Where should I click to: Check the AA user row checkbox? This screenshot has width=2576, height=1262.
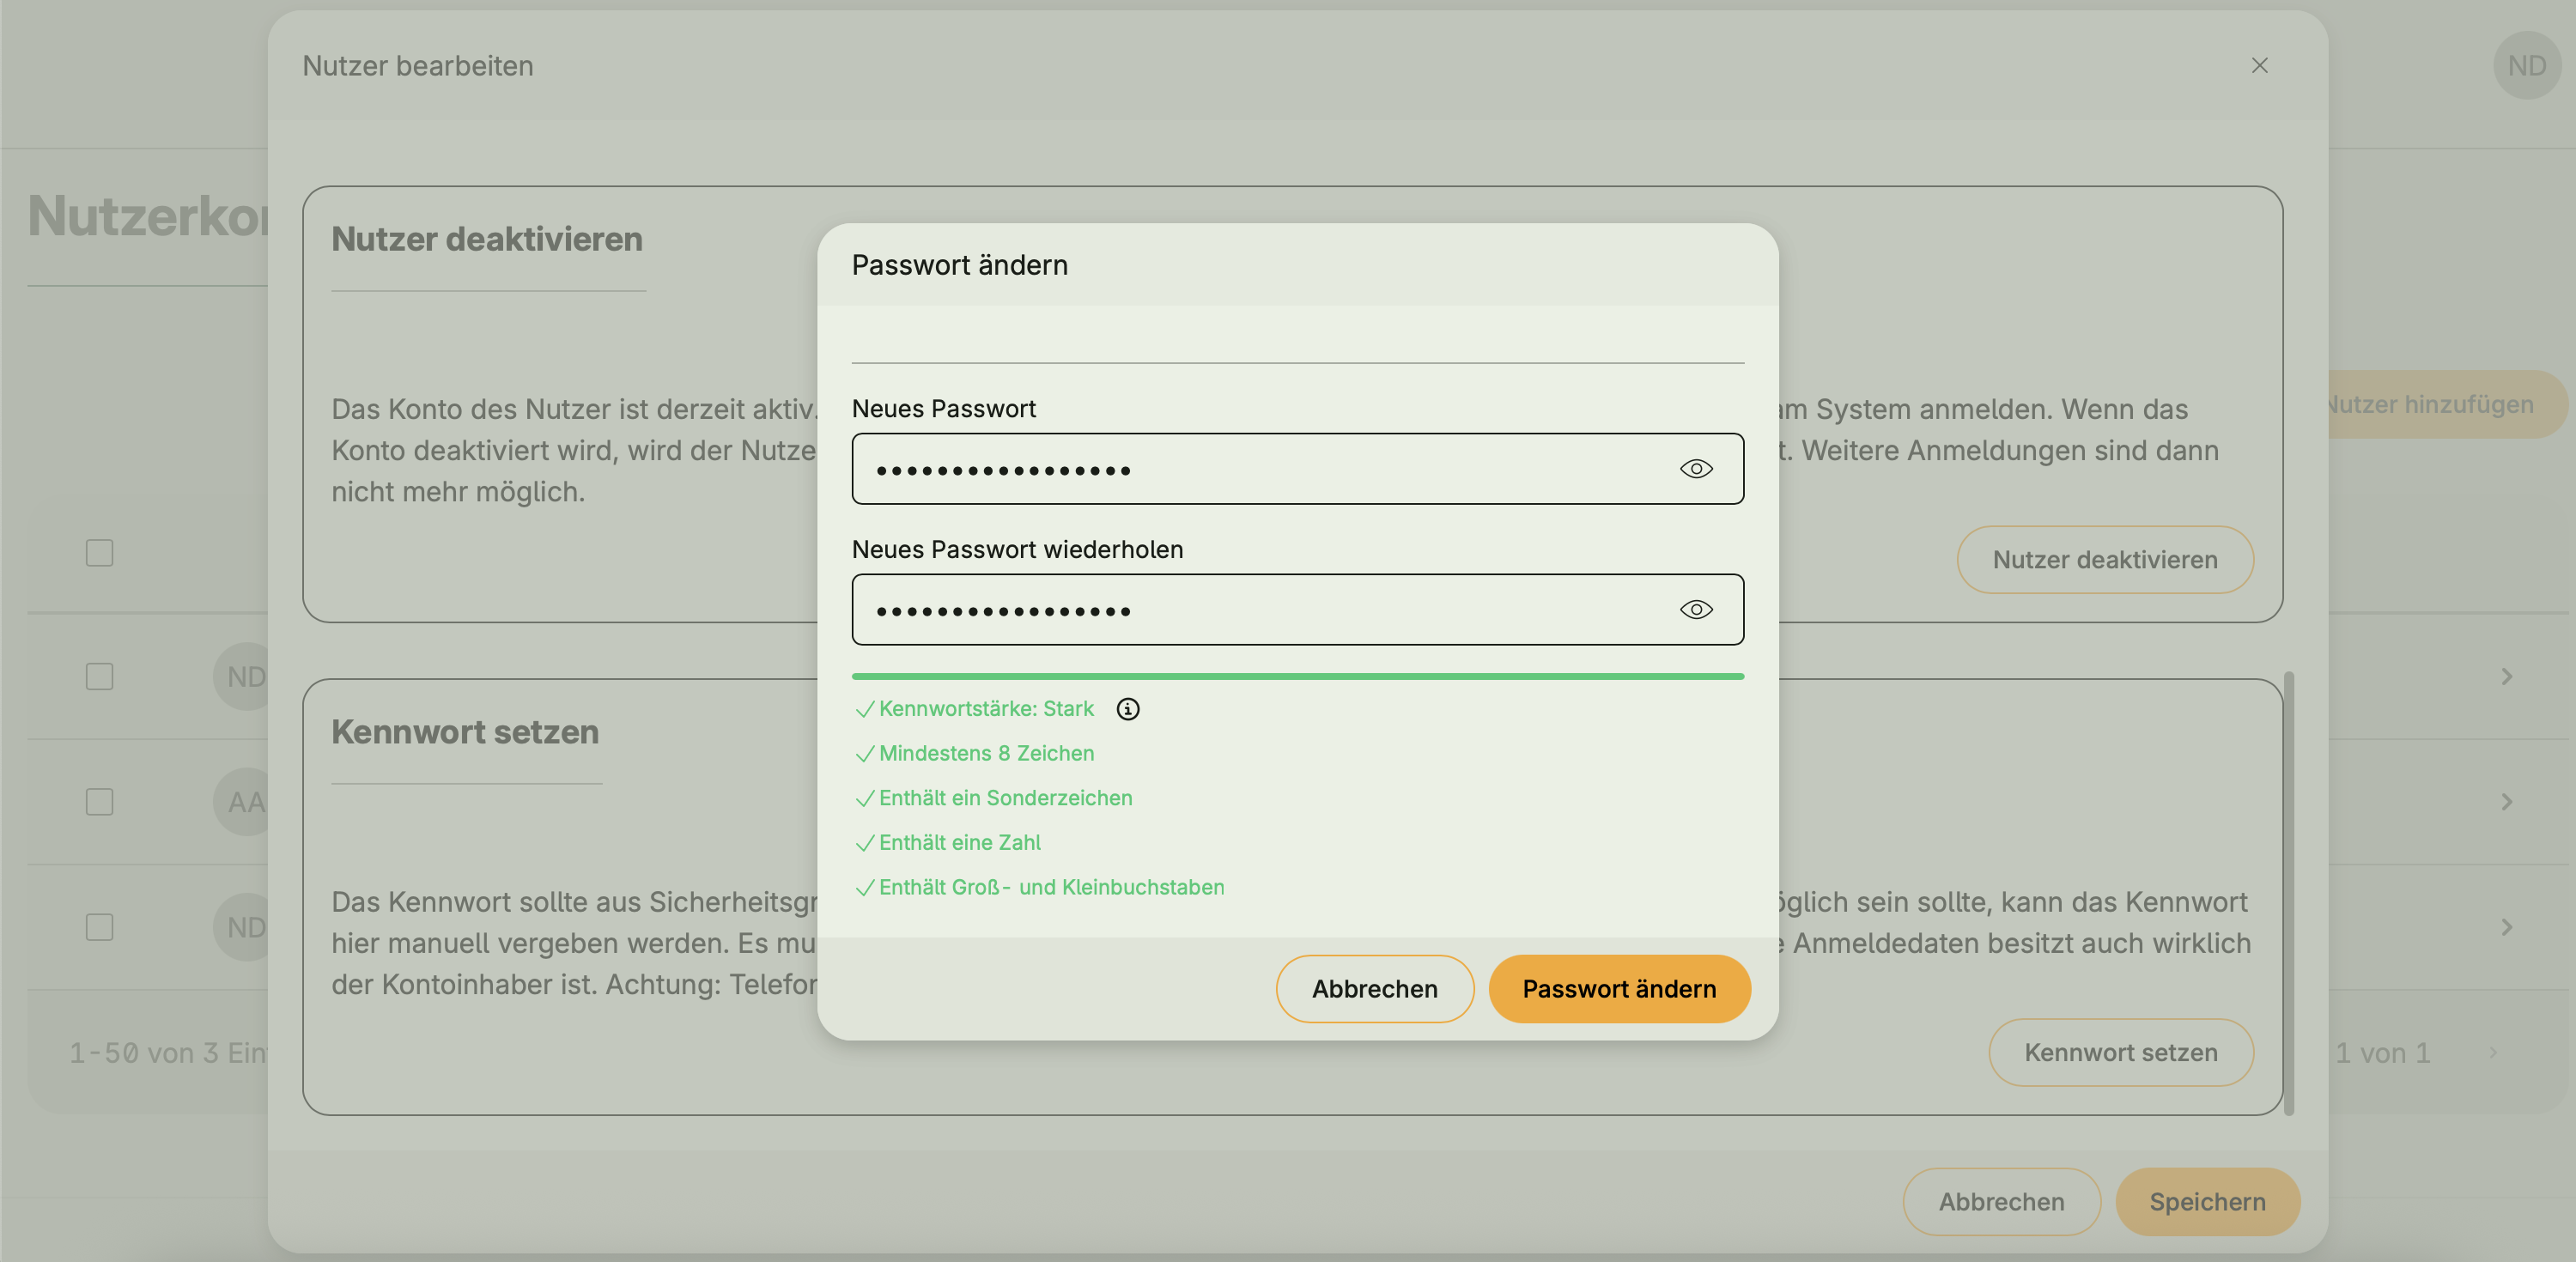click(x=100, y=802)
